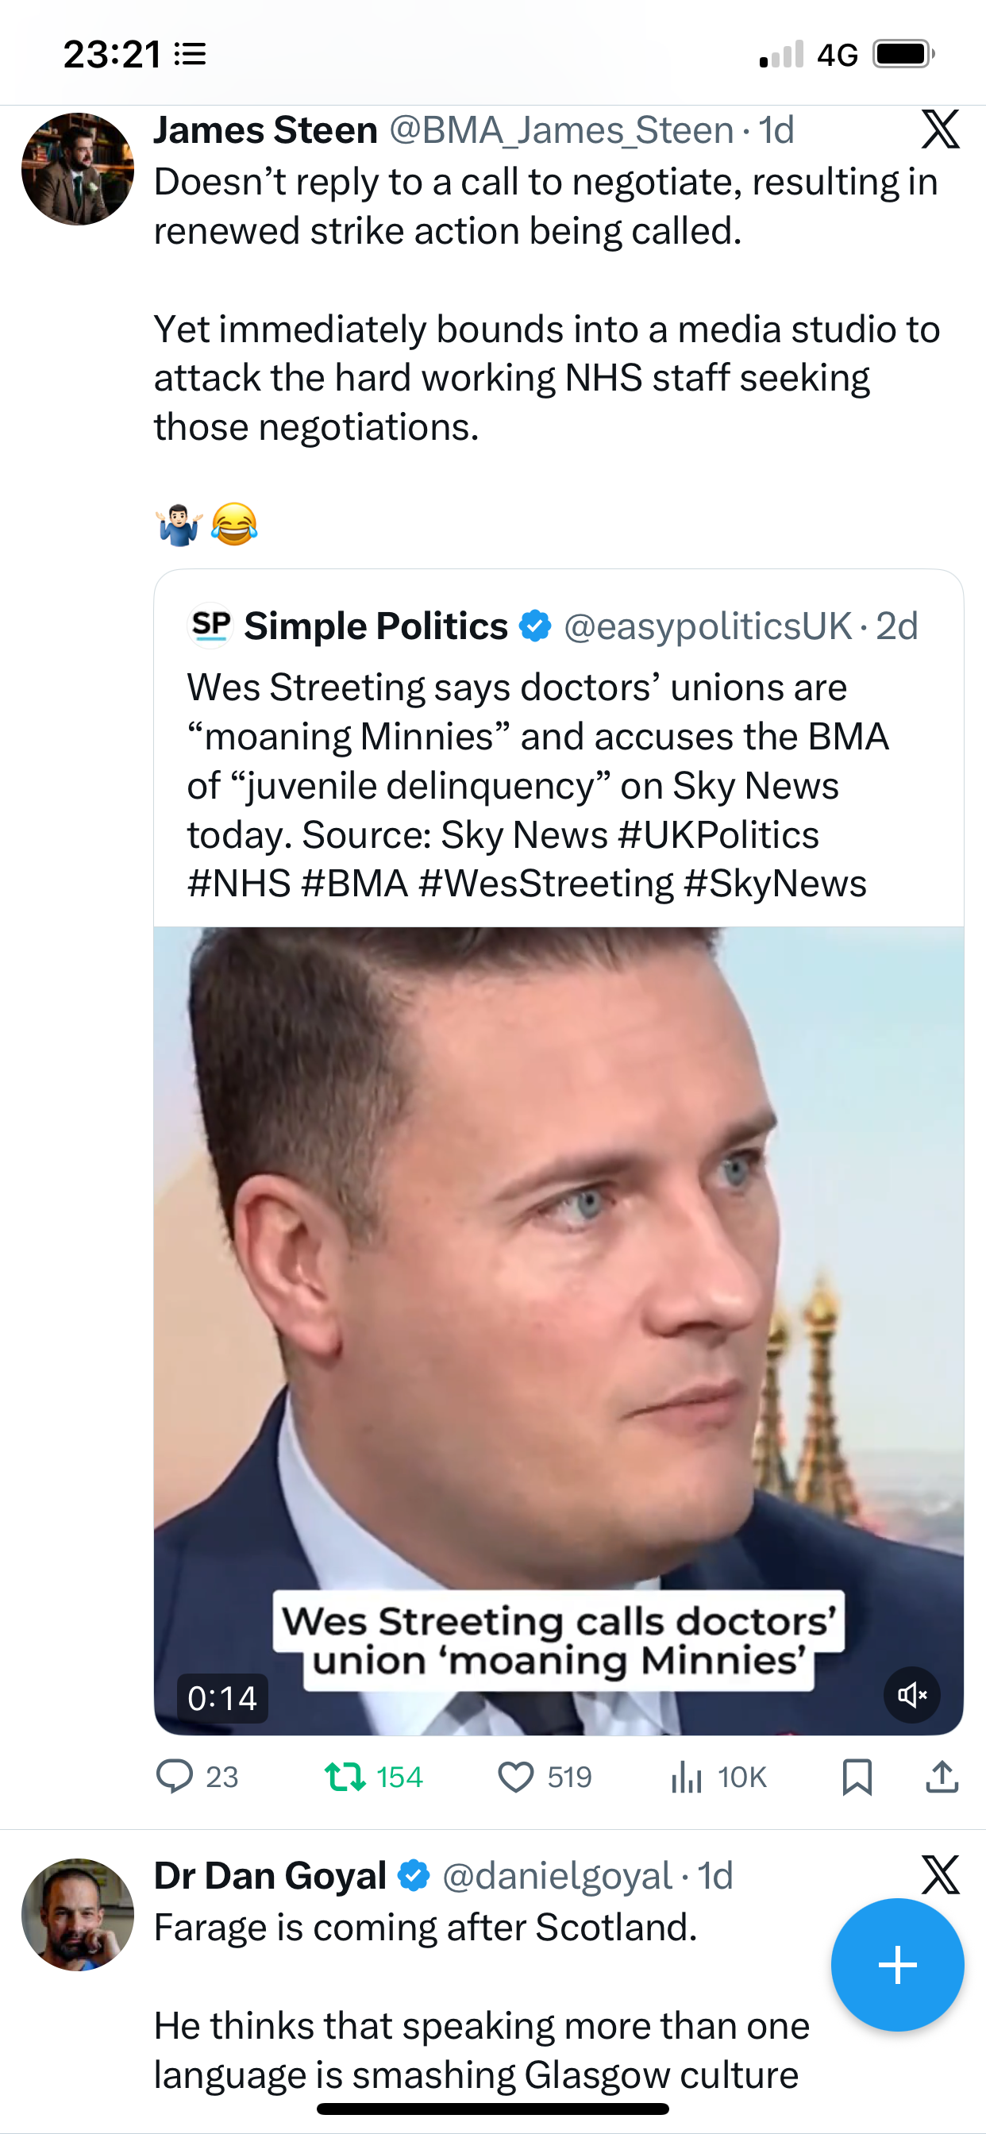
Task: Open the view count analytics icon
Action: pyautogui.click(x=687, y=1776)
